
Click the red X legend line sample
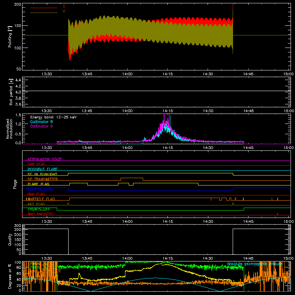tap(44, 8)
